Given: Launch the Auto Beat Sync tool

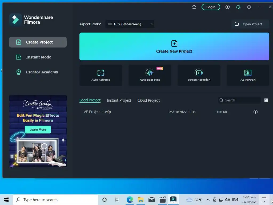Looking at the screenshot, I should [x=150, y=75].
